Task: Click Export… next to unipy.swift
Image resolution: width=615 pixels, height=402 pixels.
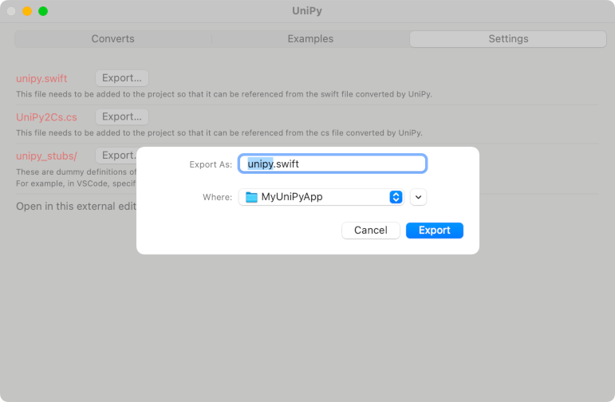Action: (122, 78)
